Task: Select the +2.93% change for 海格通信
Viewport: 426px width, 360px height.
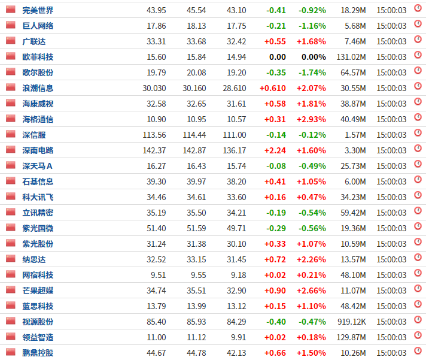Action: 311,119
